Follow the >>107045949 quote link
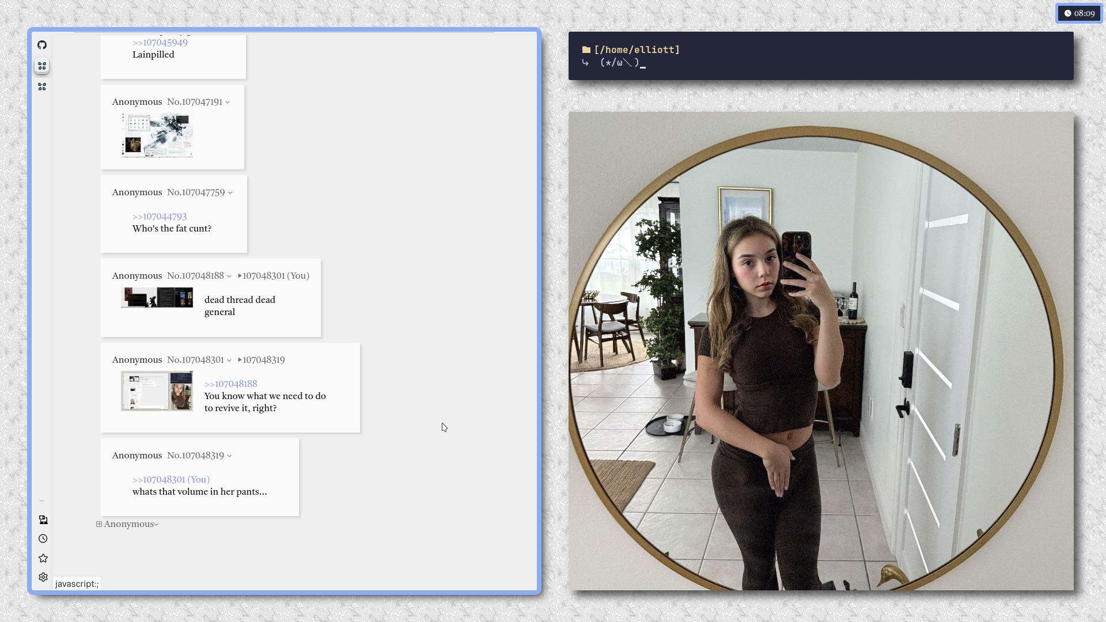 click(x=160, y=43)
